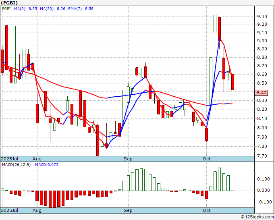This screenshot has width=274, height=220.
Task: Select the MACD:0.075 value readout
Action: click(47, 165)
